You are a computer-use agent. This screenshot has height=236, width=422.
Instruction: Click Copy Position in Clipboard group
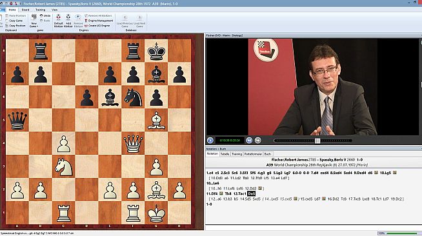tap(15, 26)
